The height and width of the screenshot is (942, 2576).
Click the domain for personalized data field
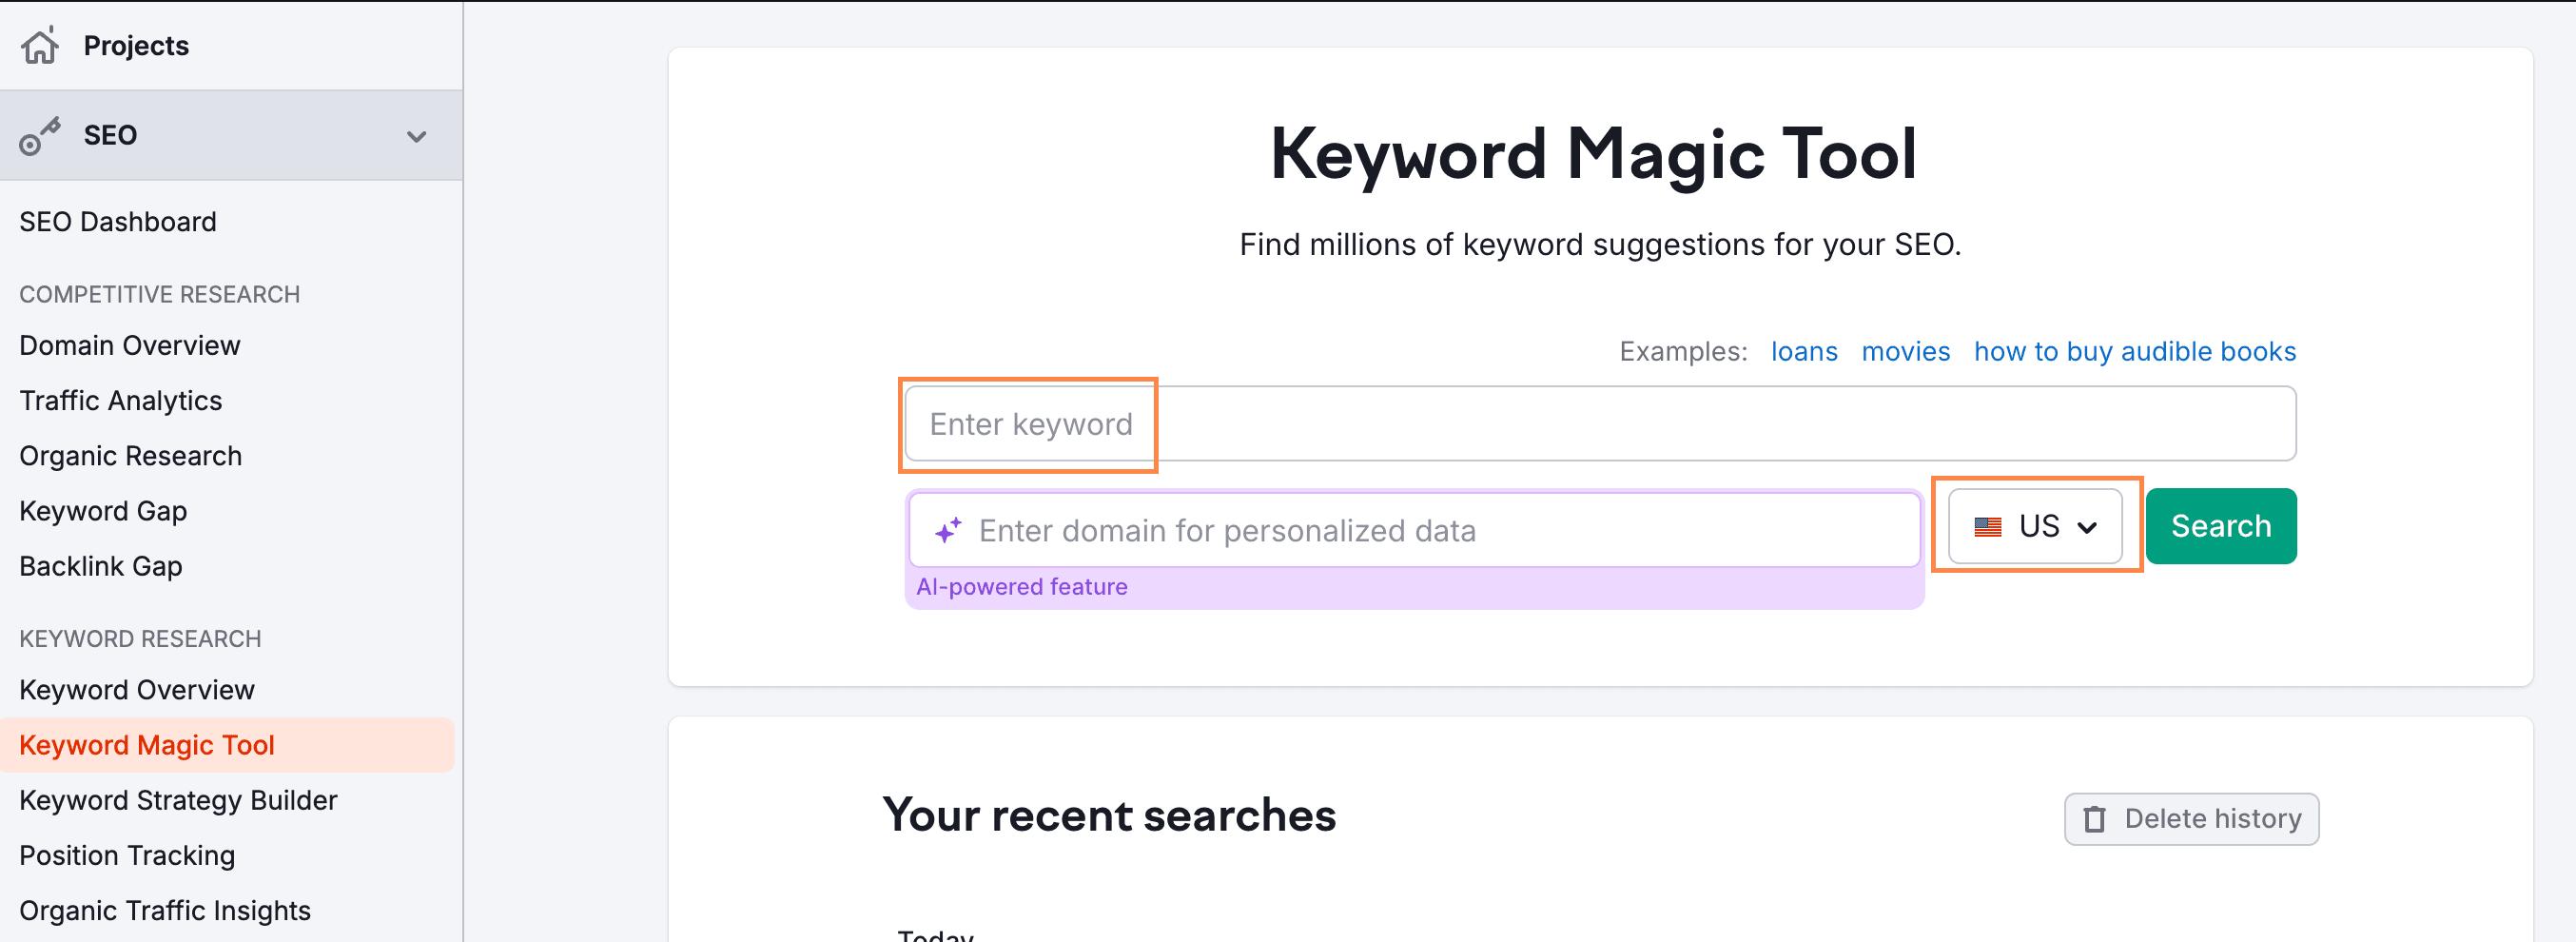point(1414,530)
